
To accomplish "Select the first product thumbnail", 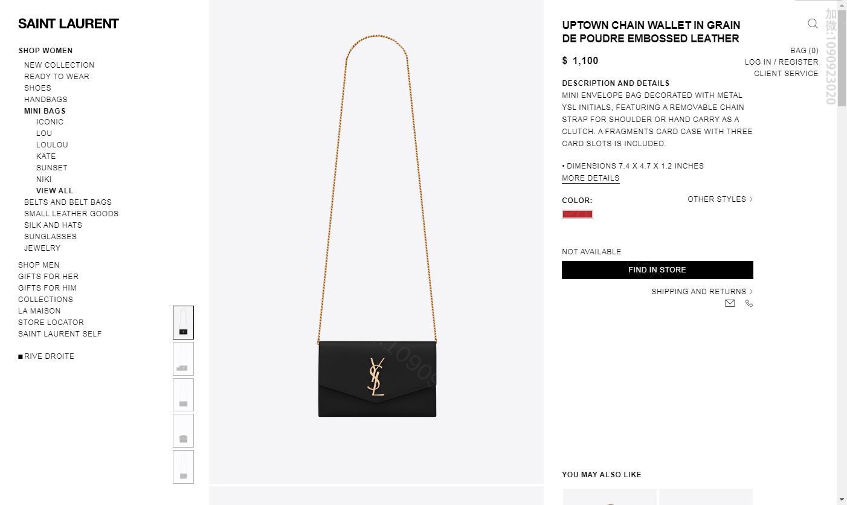I will (x=183, y=323).
